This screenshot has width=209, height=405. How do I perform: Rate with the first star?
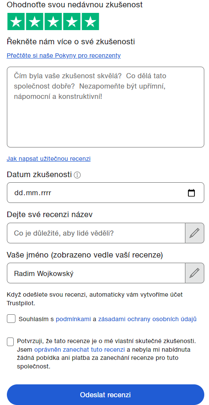click(16, 21)
